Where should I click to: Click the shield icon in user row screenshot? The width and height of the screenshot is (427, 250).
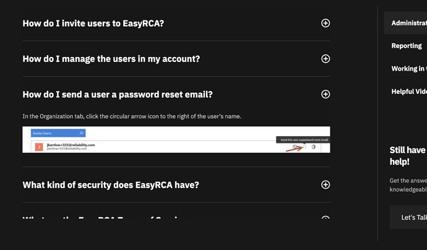314,147
